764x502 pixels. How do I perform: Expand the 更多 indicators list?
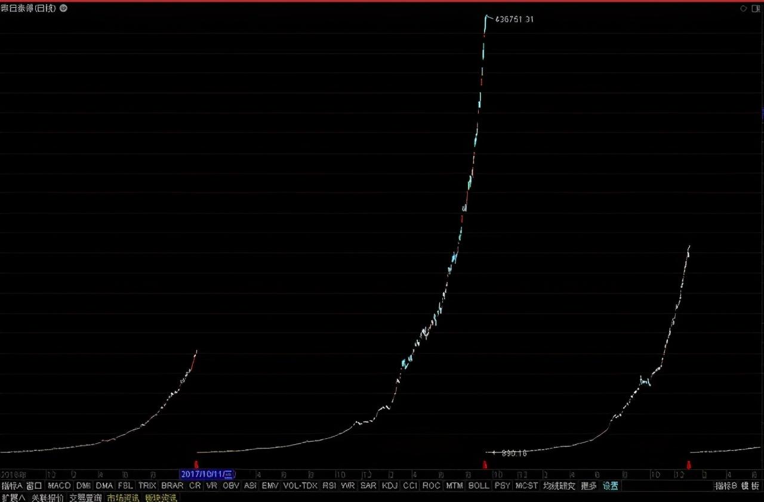tap(589, 486)
